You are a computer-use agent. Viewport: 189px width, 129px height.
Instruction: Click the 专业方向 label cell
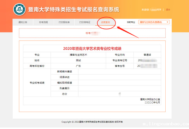pyautogui.click(x=120, y=55)
